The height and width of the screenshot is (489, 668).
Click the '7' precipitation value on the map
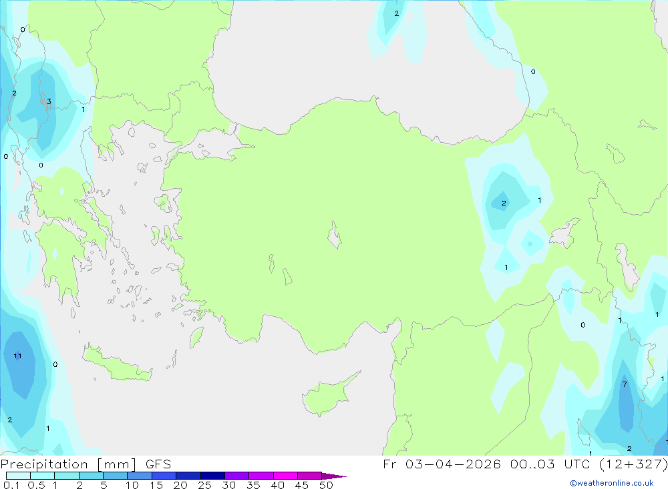click(x=625, y=384)
